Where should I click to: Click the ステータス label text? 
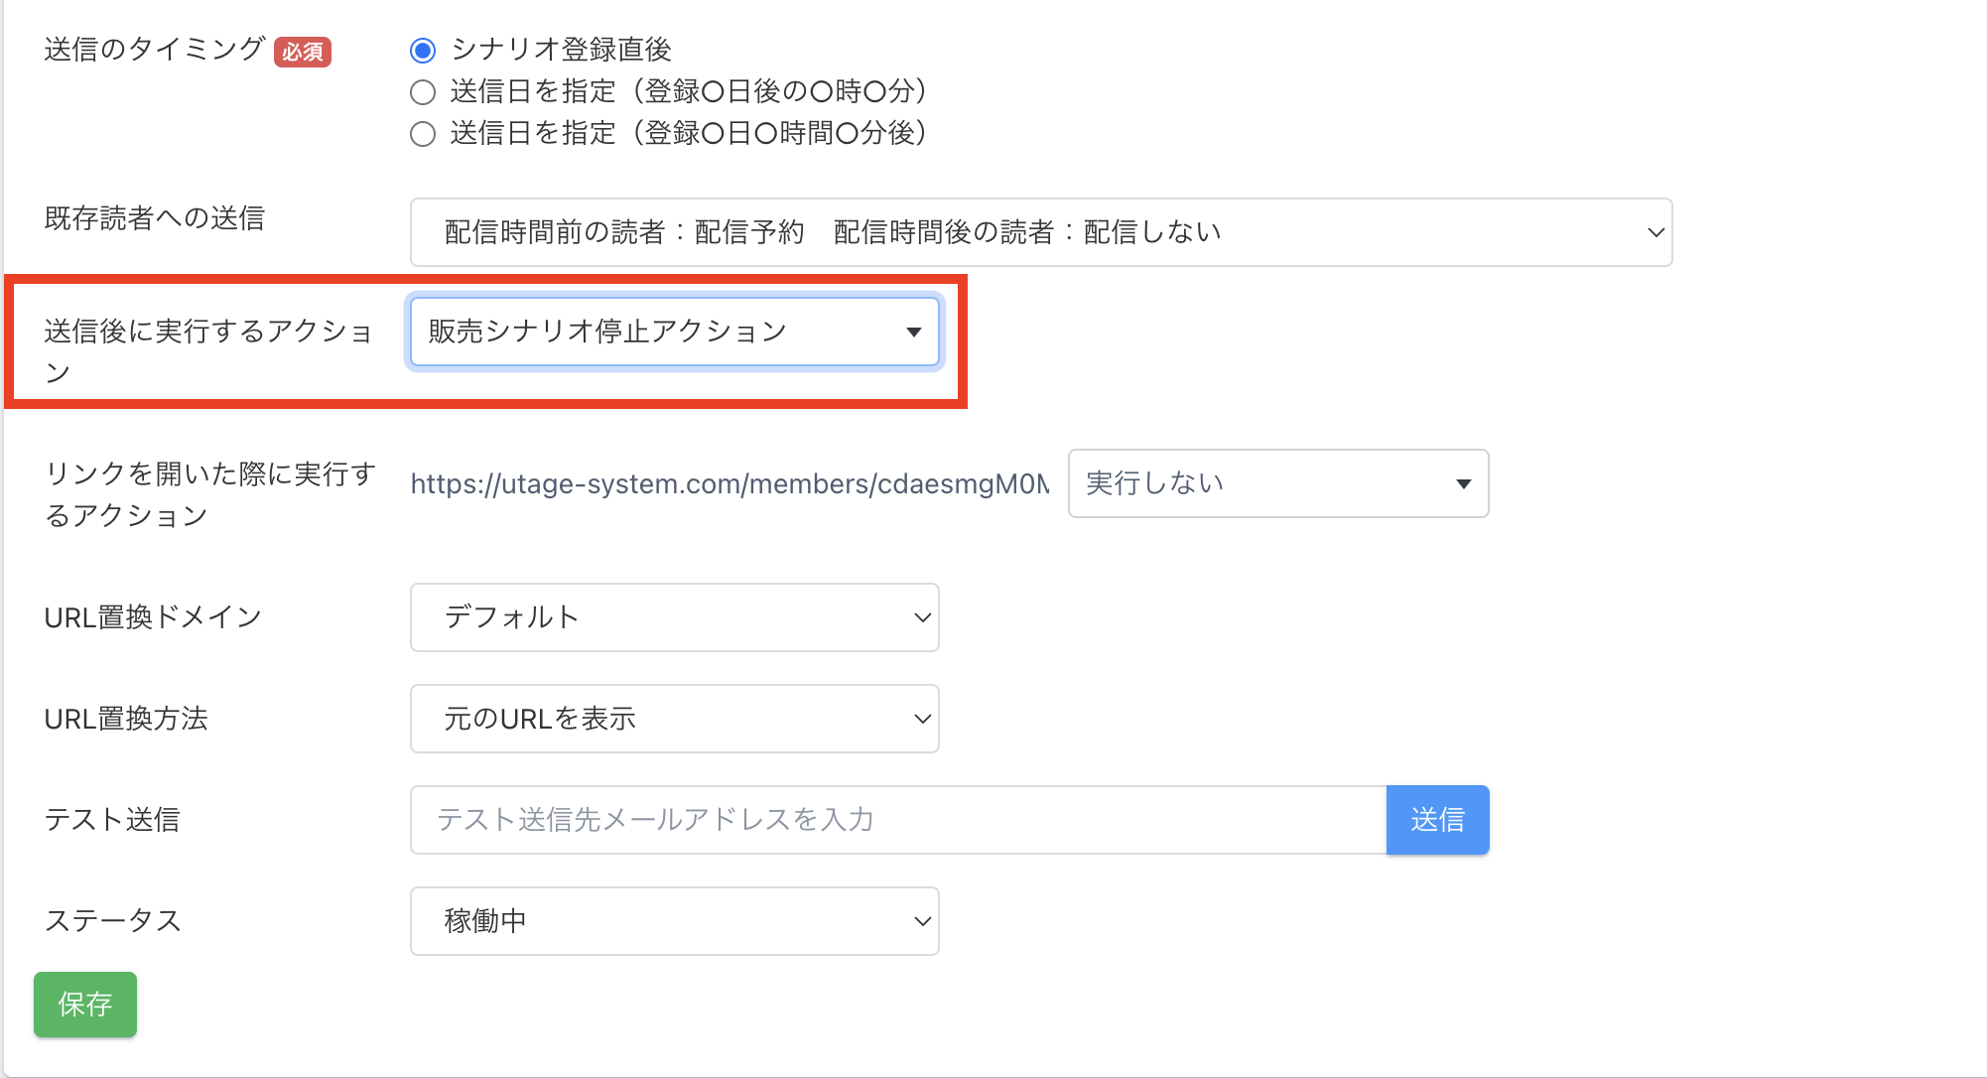[112, 921]
